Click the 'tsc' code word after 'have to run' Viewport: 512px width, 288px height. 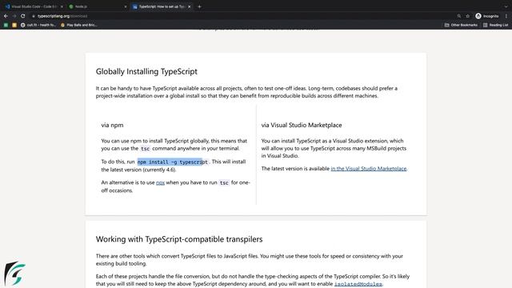coord(224,183)
